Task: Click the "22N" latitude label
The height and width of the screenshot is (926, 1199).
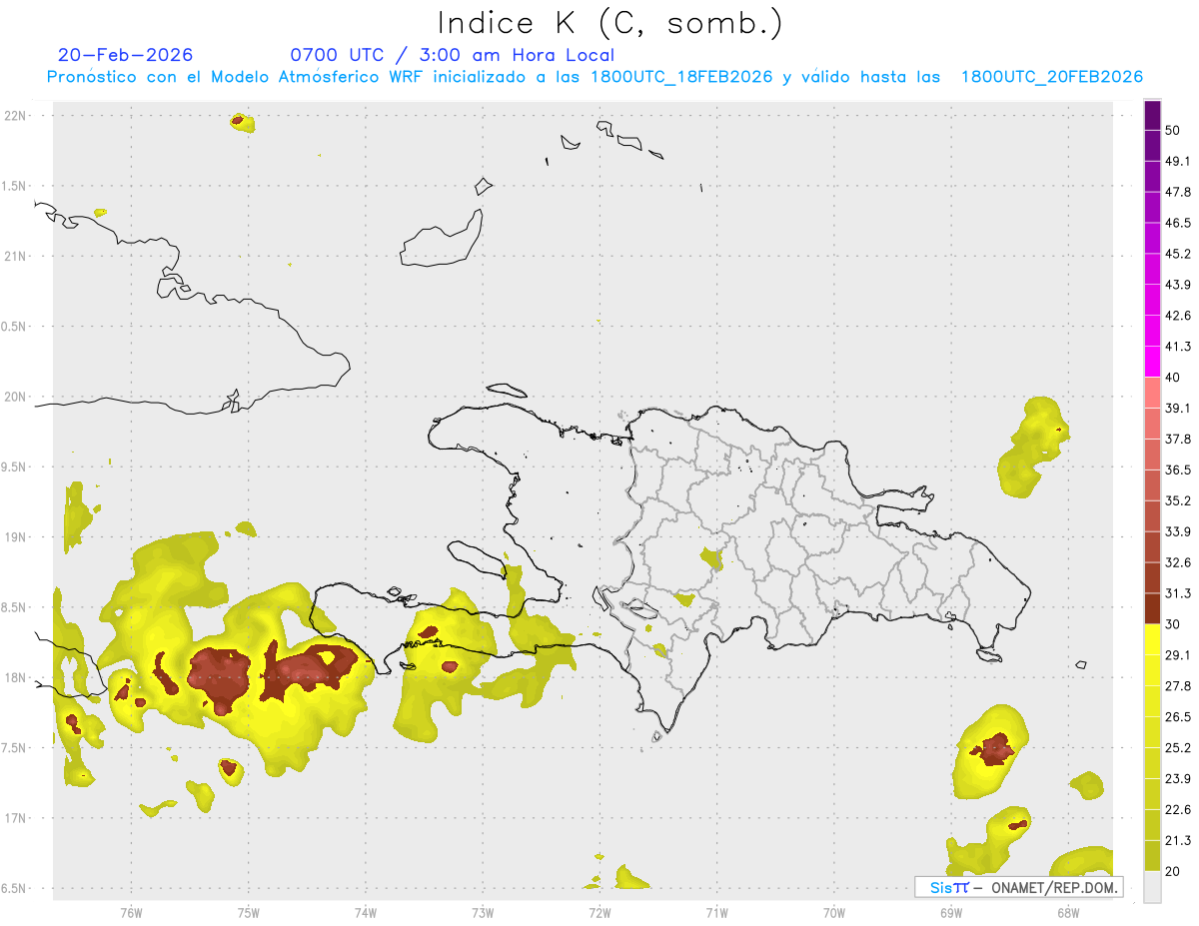Action: tap(17, 116)
